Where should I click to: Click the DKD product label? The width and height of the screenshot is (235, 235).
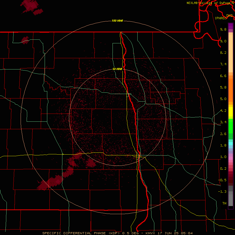230,16
